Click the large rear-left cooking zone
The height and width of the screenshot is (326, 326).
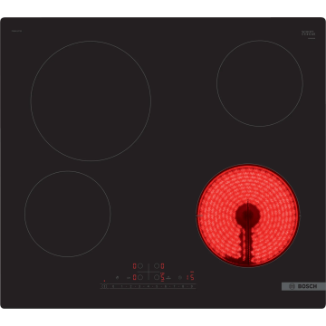tap(91, 101)
